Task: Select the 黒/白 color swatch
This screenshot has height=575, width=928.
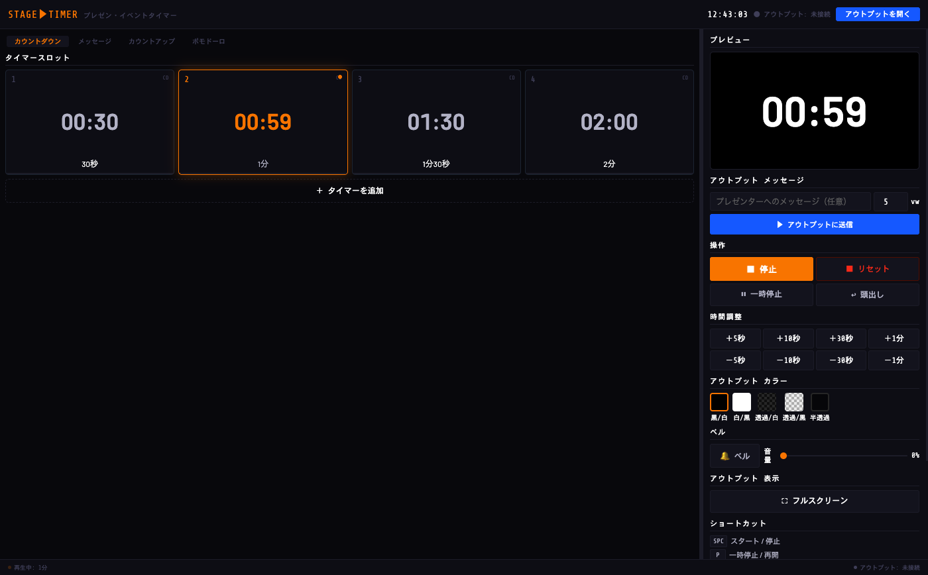Action: click(719, 402)
